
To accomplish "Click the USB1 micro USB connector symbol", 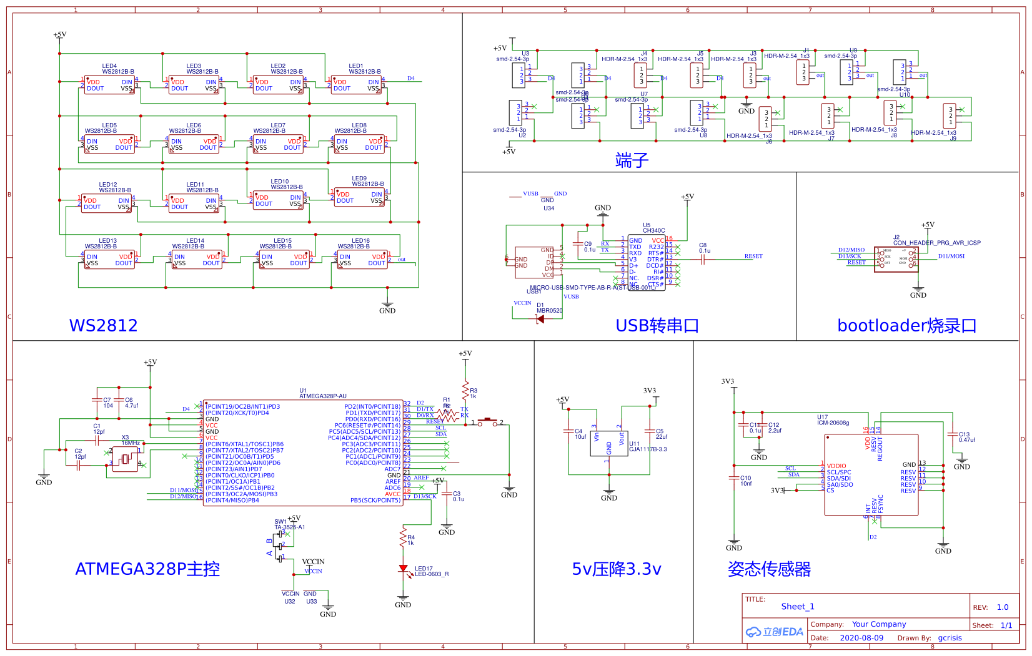I will coord(534,263).
